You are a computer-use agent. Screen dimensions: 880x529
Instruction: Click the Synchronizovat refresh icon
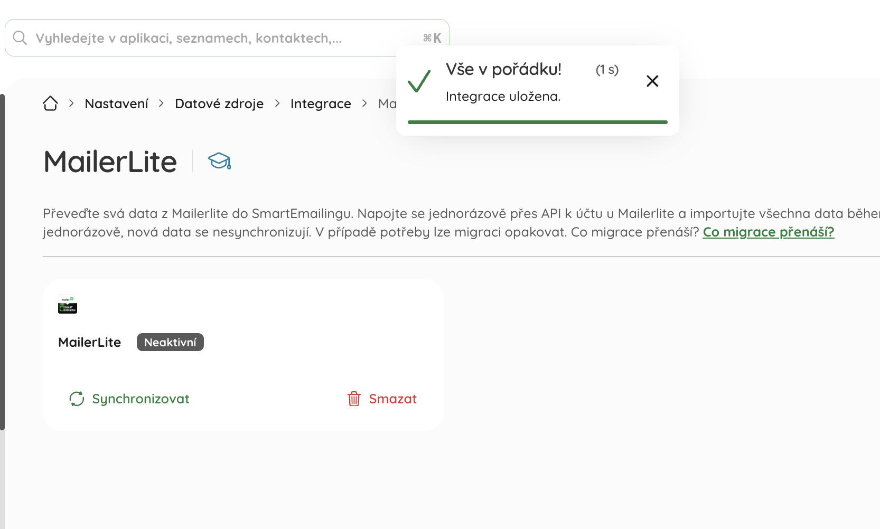77,399
